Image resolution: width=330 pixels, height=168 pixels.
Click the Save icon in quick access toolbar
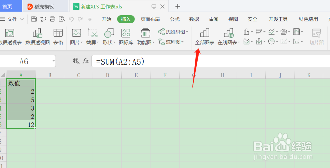pyautogui.click(x=34, y=19)
